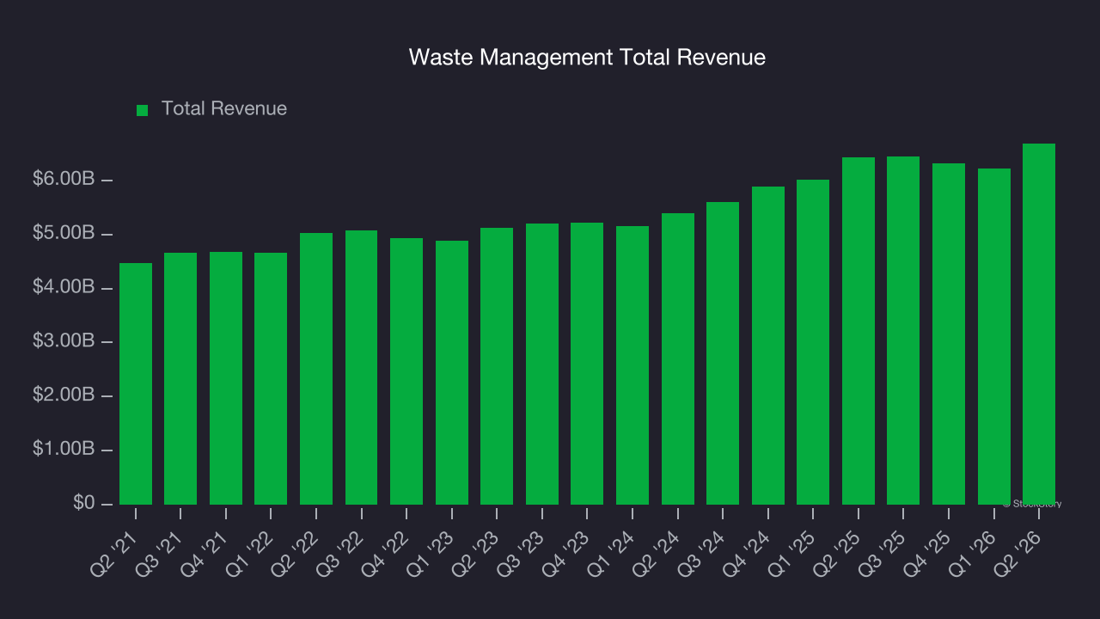
Task: Select the Q4 '22 revenue bar
Action: (406, 371)
